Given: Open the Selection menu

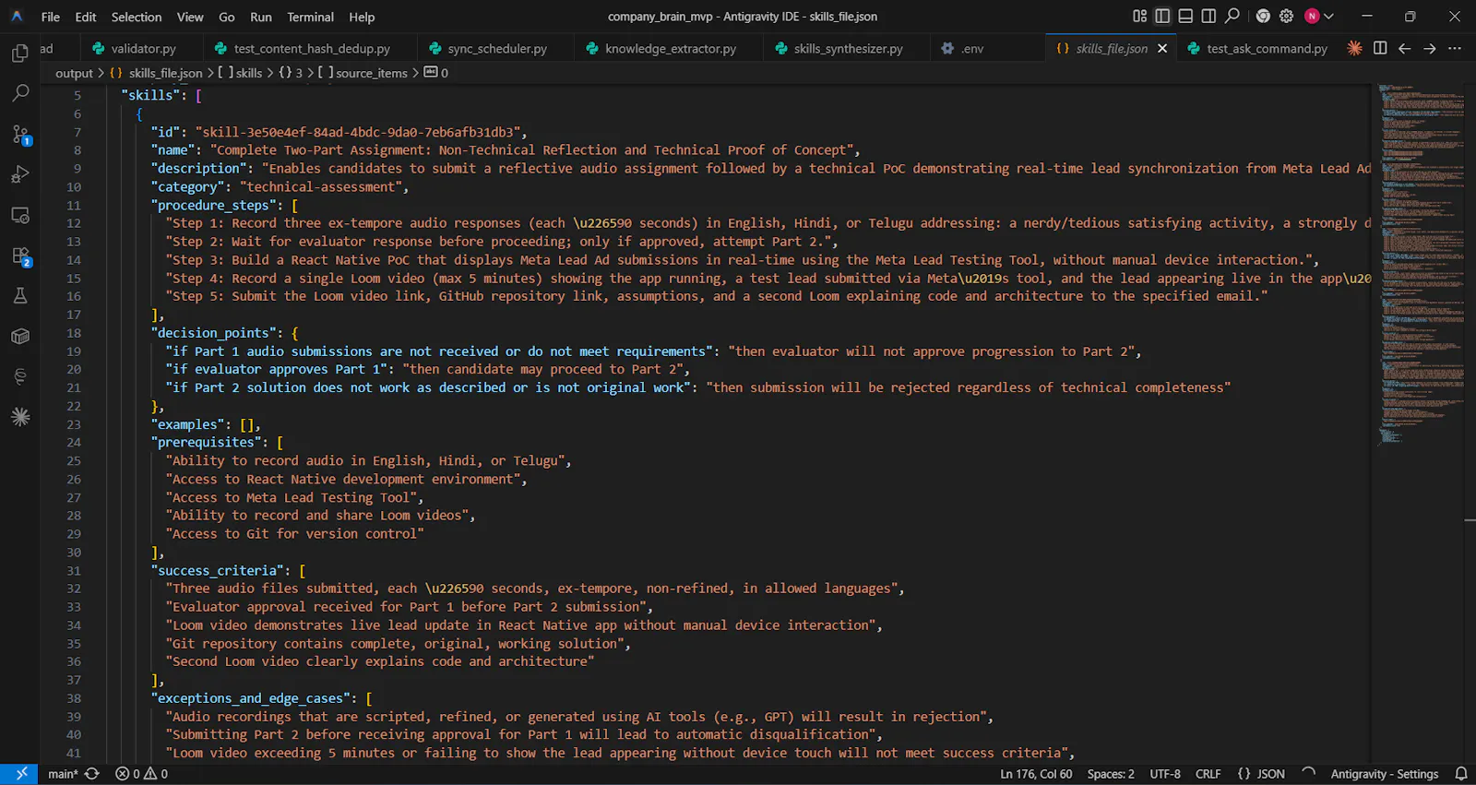Looking at the screenshot, I should (x=137, y=17).
